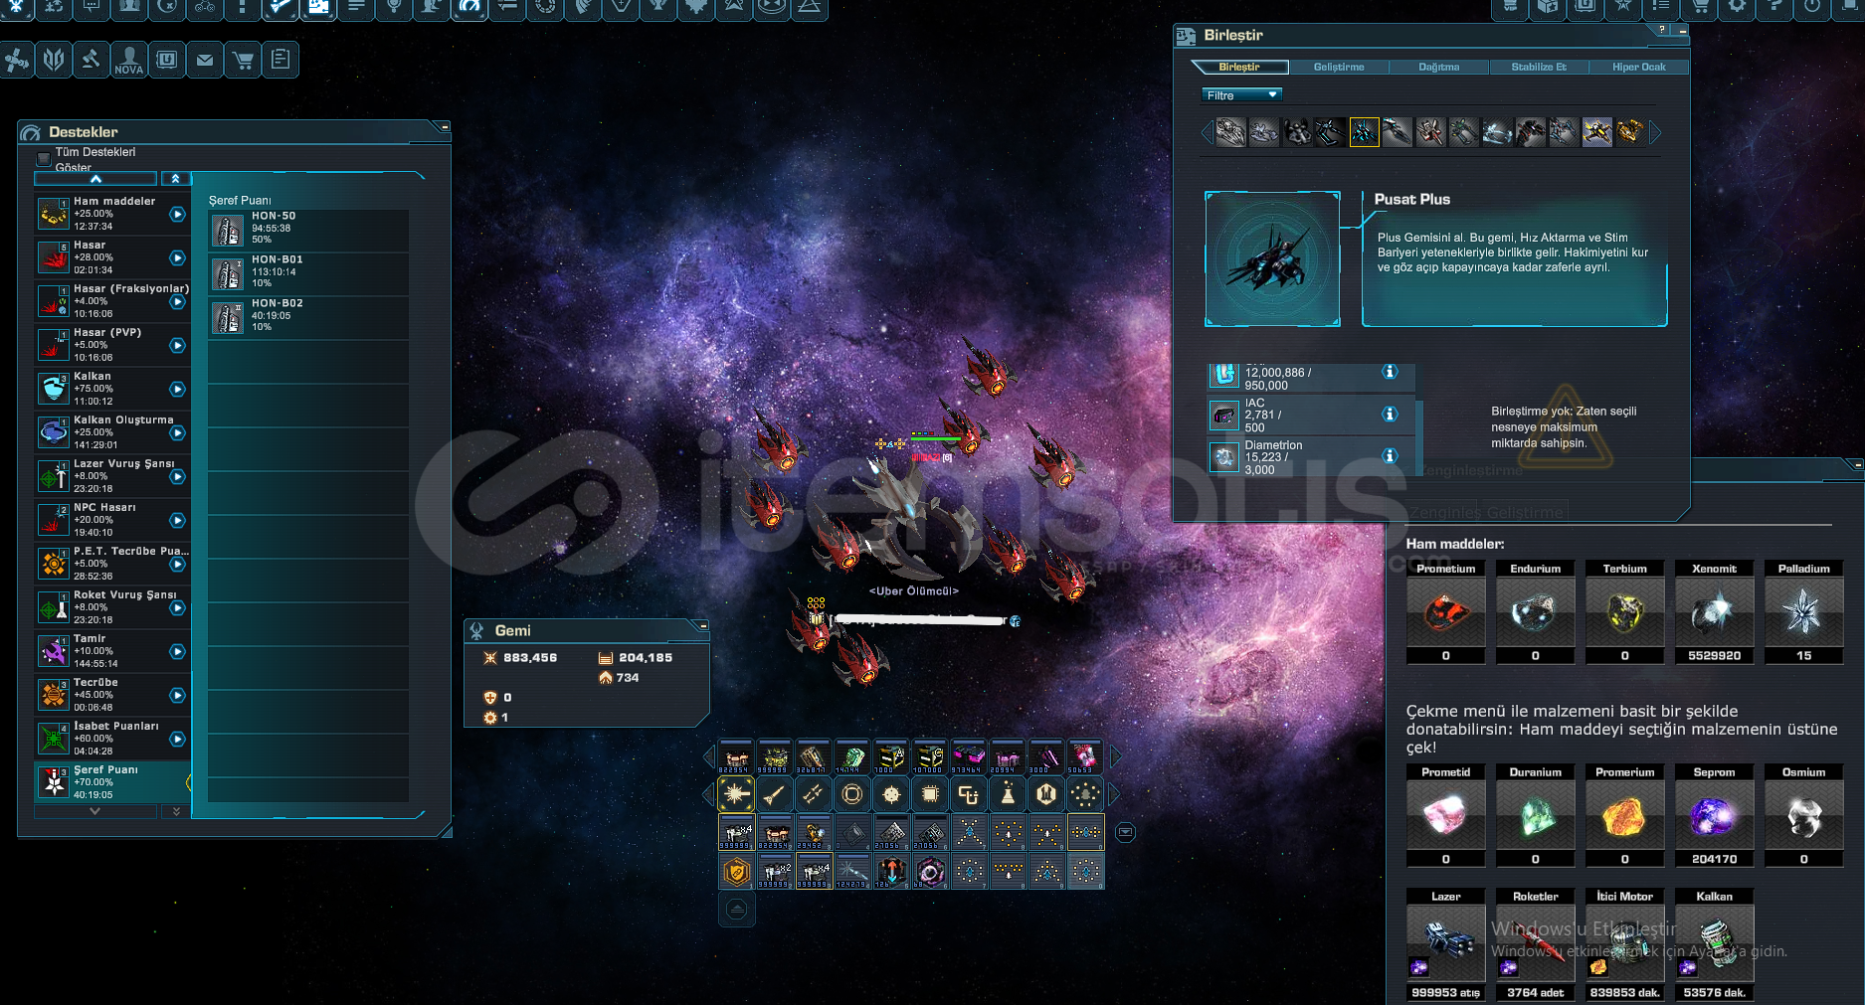Toggle the Ham maddeler booster arrow

pos(177,214)
